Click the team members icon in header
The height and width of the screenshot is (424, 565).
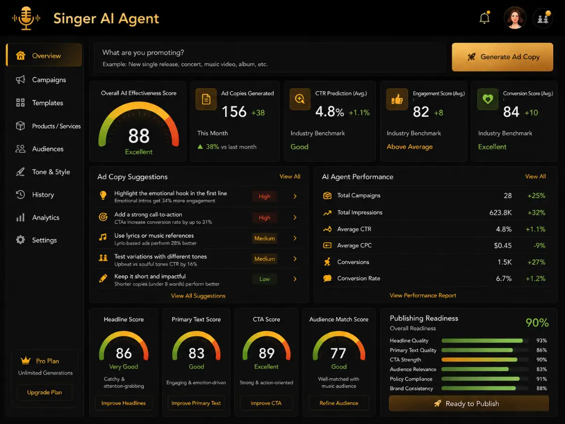pos(542,19)
